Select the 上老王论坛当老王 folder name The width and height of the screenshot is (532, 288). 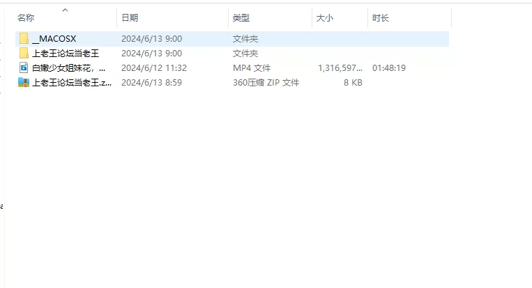(x=66, y=53)
